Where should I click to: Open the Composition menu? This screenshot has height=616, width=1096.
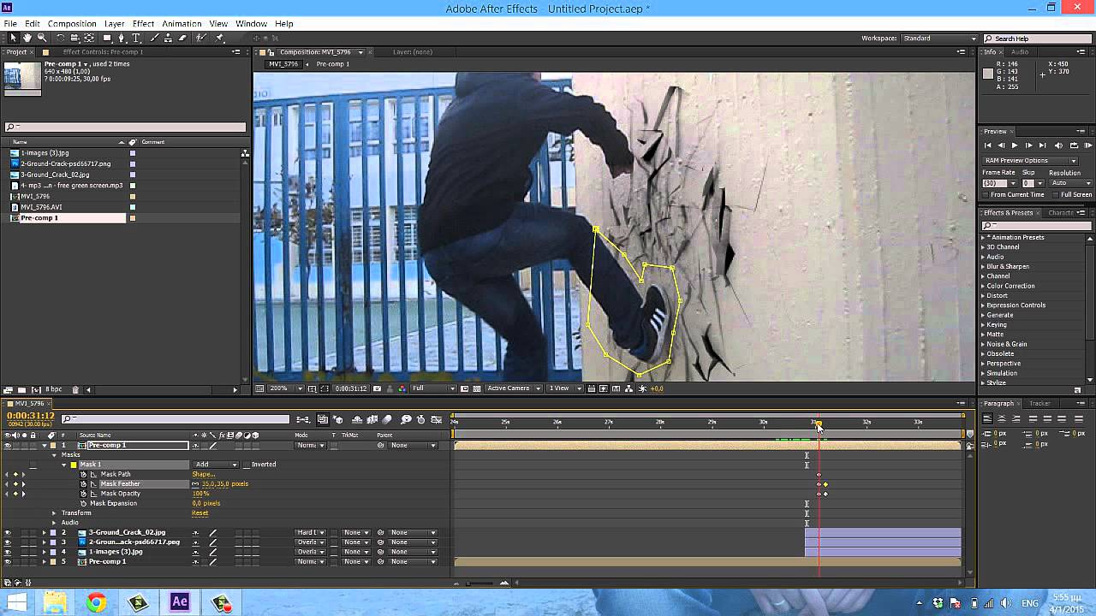coord(72,24)
